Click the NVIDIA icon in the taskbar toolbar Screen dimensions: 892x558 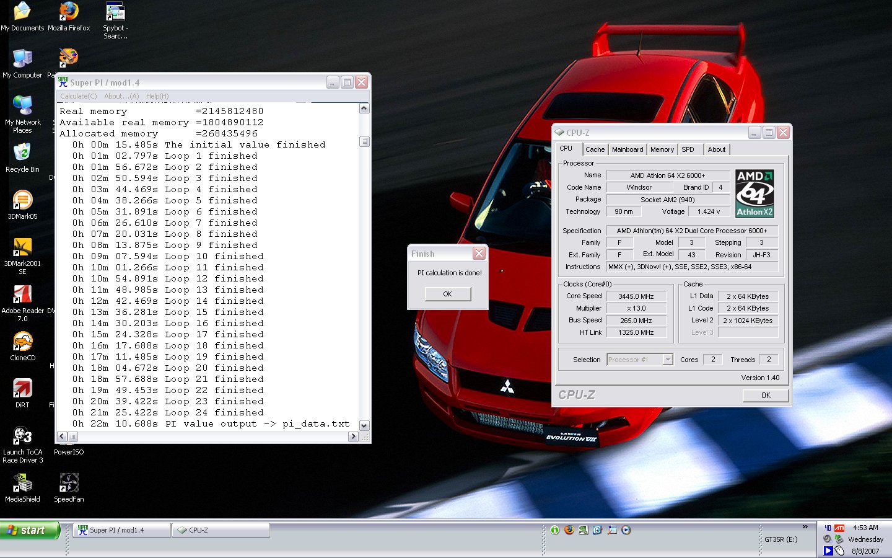click(583, 530)
